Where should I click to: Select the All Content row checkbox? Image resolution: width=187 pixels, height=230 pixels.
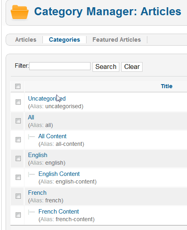pyautogui.click(x=18, y=139)
